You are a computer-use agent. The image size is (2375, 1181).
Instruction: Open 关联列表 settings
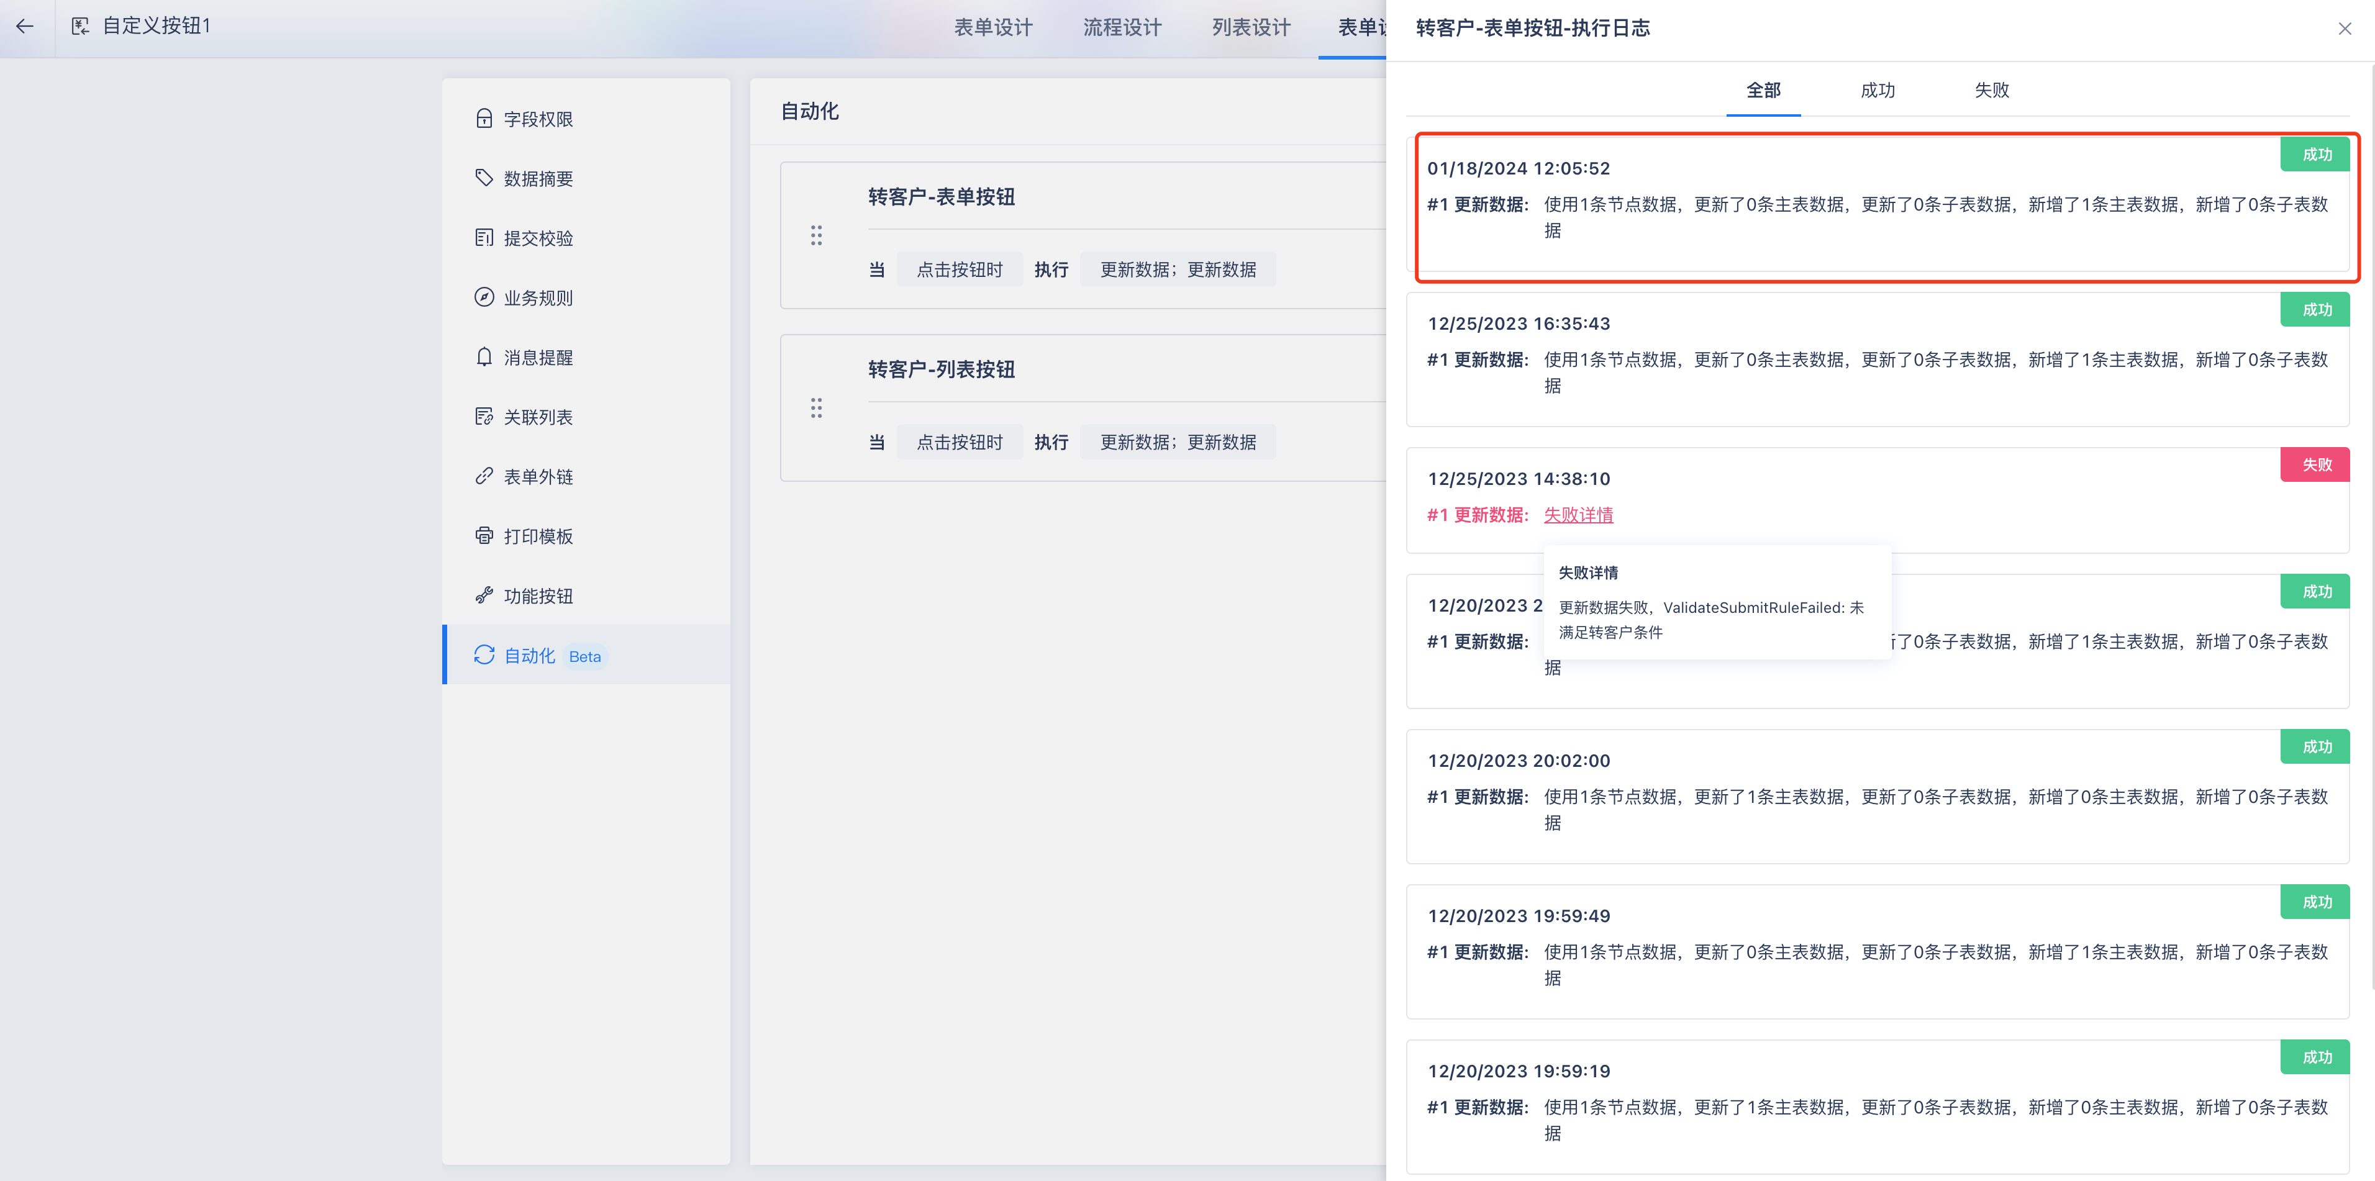(x=586, y=417)
